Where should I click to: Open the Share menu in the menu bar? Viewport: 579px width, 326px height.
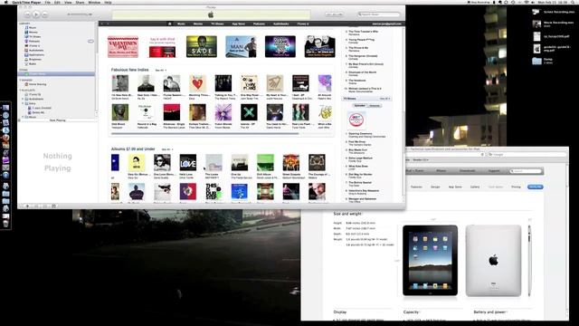click(80, 2)
